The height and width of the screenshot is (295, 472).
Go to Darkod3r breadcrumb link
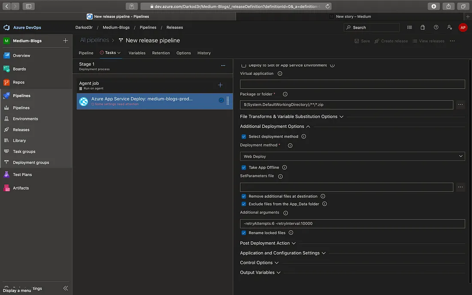[84, 27]
